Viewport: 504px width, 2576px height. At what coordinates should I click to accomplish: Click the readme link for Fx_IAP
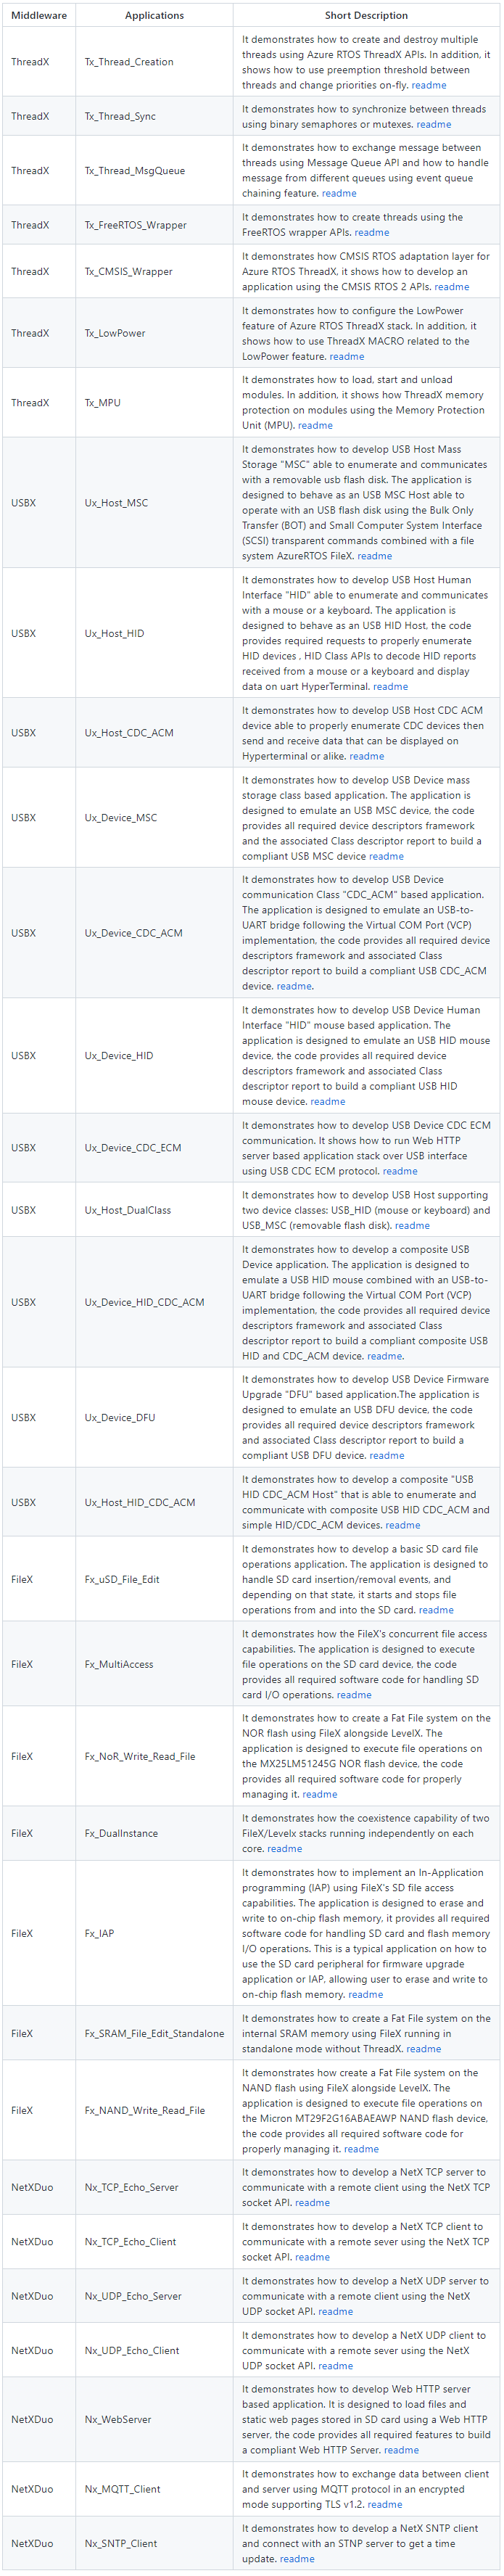click(x=366, y=1993)
